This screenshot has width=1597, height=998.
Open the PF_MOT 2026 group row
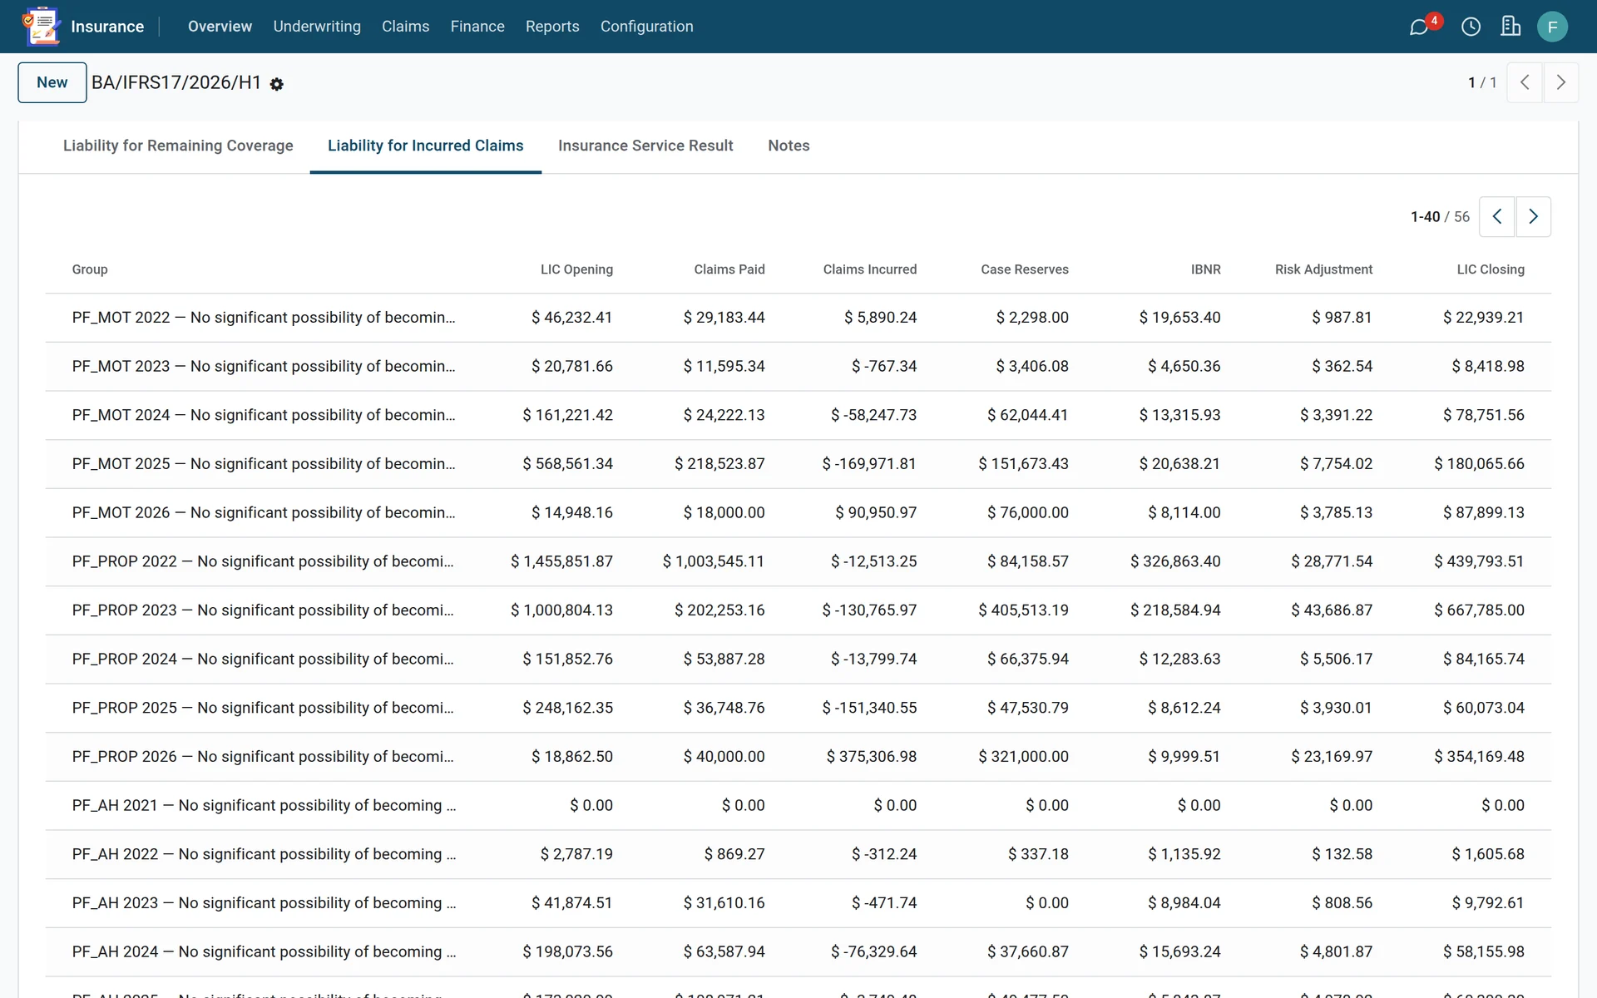click(x=798, y=513)
